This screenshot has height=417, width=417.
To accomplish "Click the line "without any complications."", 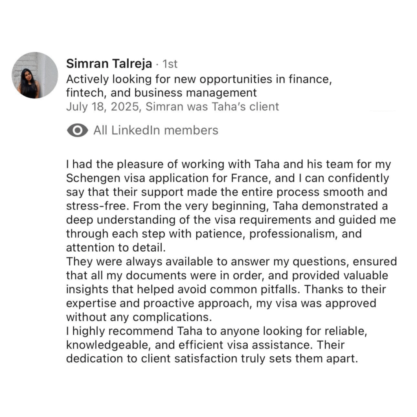I will 139,317.
